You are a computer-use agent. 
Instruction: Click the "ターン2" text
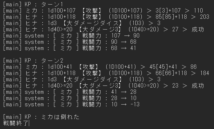click(51, 61)
